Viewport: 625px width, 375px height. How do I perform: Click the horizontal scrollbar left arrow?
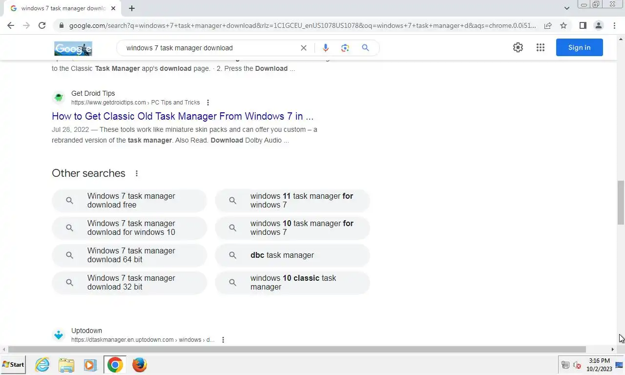click(x=4, y=350)
